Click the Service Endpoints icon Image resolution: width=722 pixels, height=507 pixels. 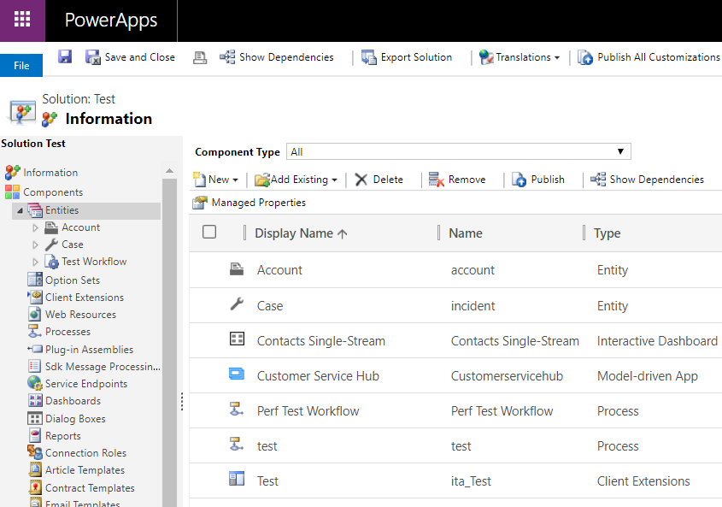click(34, 383)
